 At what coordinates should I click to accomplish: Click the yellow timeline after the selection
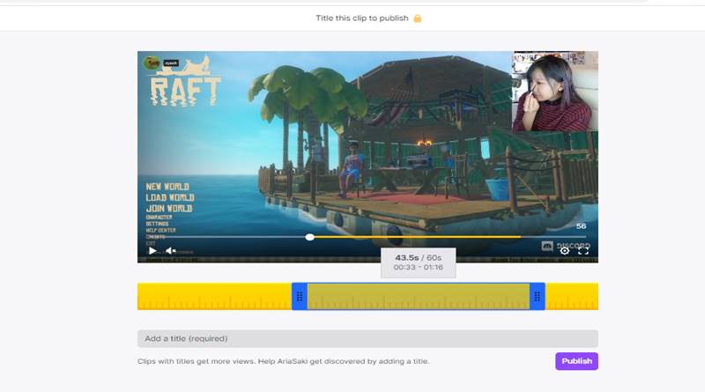(571, 296)
